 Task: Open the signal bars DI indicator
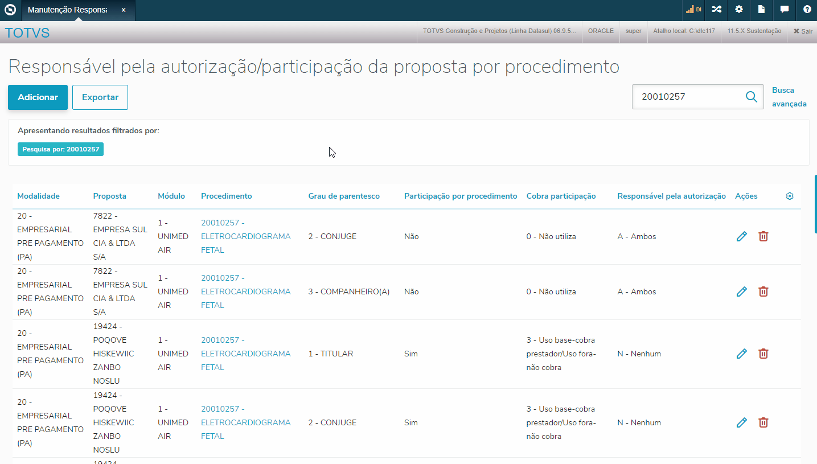693,10
